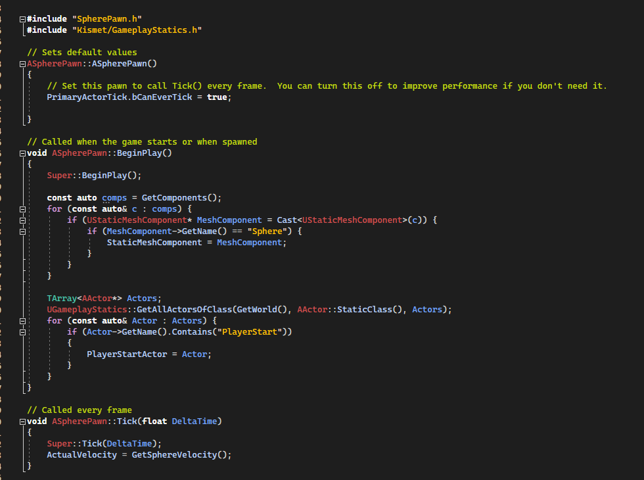The image size is (644, 480).
Task: Collapse the PlayerStart if-block fold marker
Action: click(22, 333)
